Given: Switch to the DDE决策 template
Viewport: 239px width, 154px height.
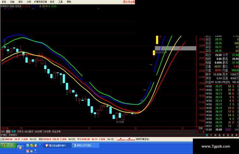Looking at the screenshot, I should [38, 132].
